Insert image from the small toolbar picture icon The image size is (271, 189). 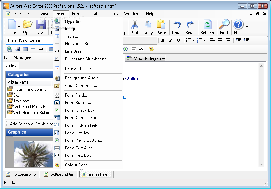[x=17, y=49]
